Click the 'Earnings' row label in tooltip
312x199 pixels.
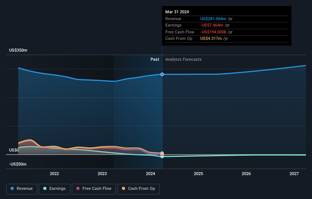point(173,25)
